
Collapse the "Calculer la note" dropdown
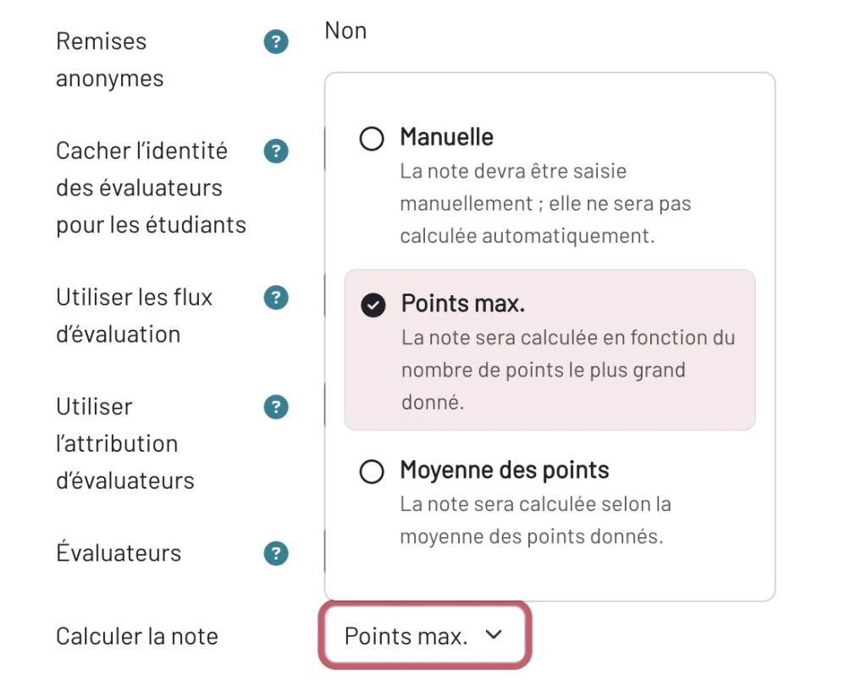click(425, 634)
